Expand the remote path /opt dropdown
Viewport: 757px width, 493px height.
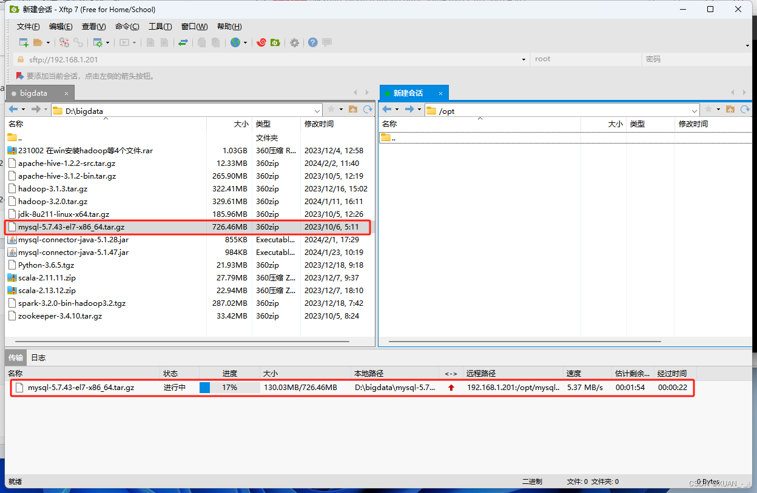695,111
